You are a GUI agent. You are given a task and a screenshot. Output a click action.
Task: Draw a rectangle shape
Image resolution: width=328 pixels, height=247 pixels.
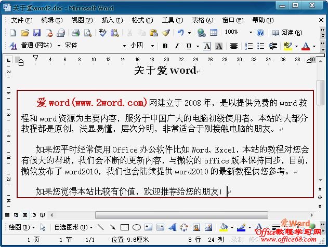point(125,227)
